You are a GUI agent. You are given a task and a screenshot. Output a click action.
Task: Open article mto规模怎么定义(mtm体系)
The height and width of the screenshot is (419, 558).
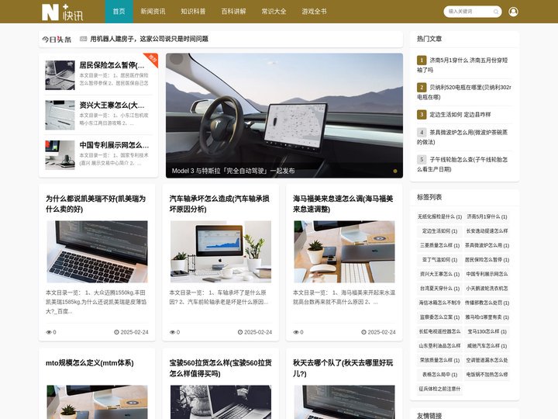[x=90, y=363]
